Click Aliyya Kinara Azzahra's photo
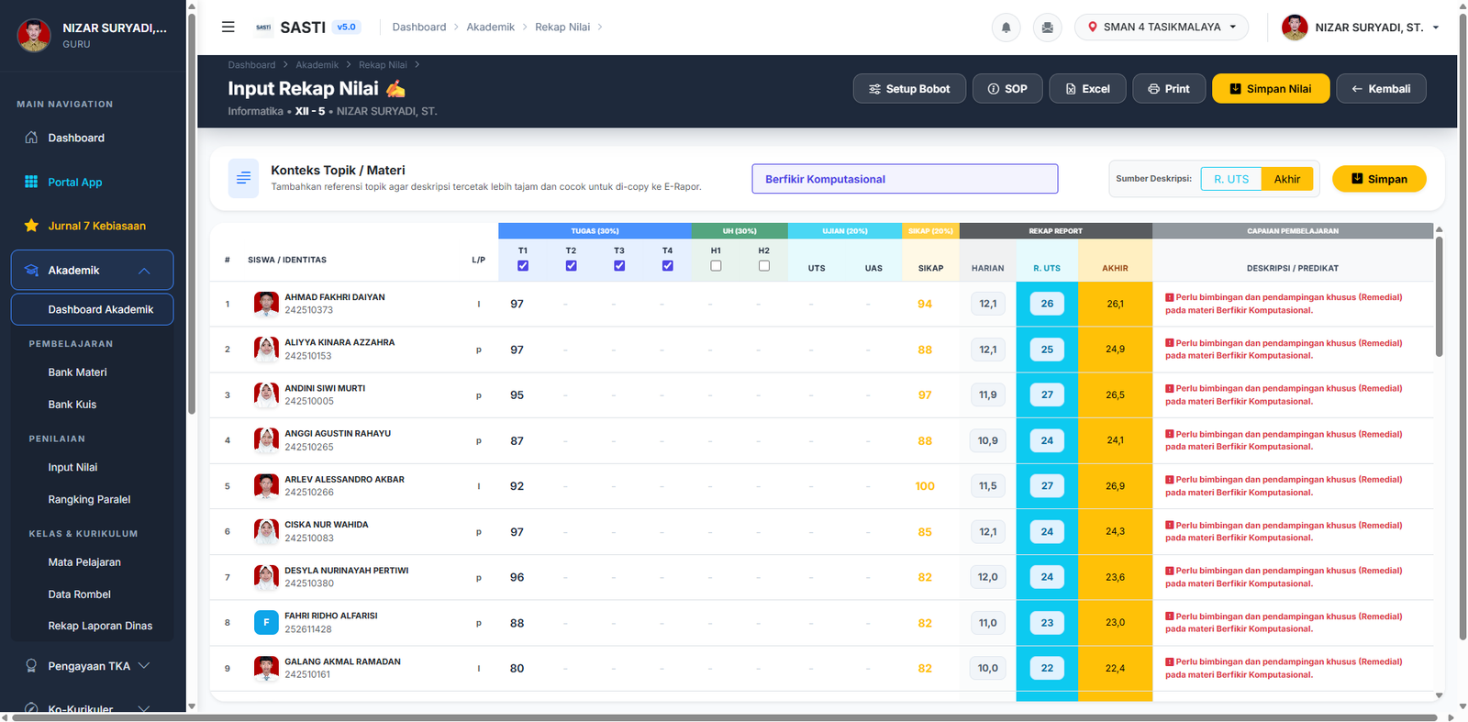Viewport: 1468px width, 722px height. (x=266, y=350)
